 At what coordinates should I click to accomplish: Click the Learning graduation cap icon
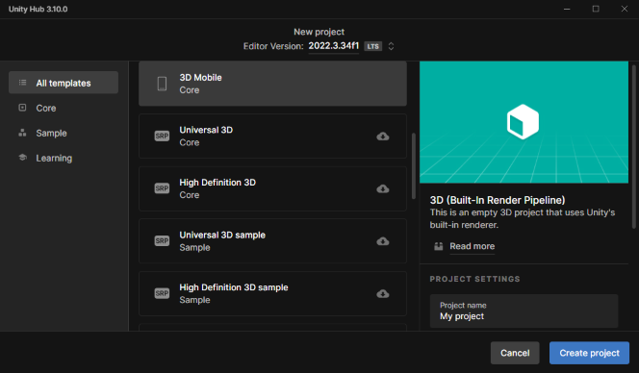click(22, 158)
